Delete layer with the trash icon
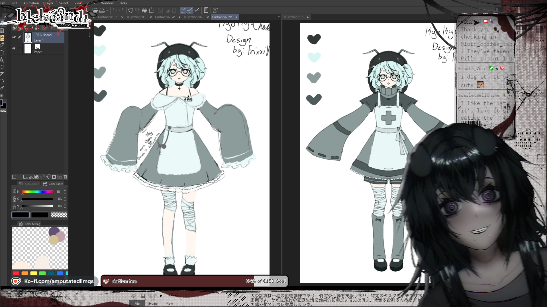The height and width of the screenshot is (307, 547). click(x=65, y=177)
